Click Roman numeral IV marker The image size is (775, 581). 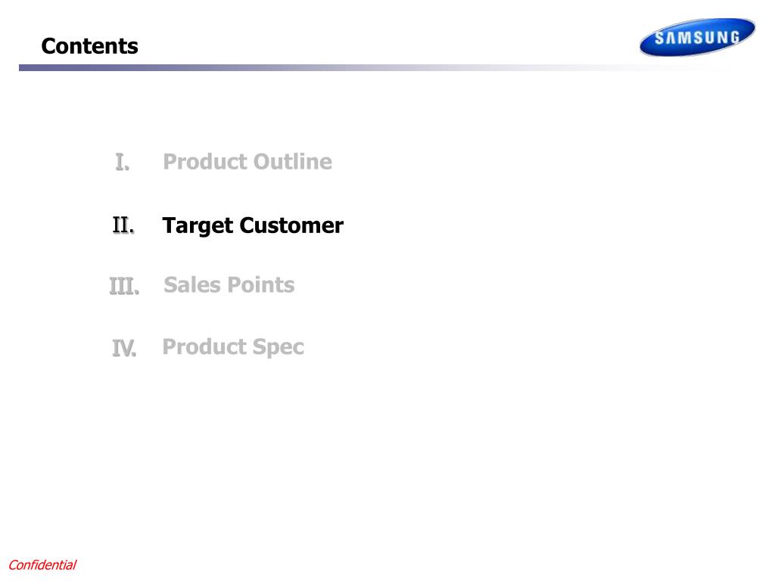(124, 348)
